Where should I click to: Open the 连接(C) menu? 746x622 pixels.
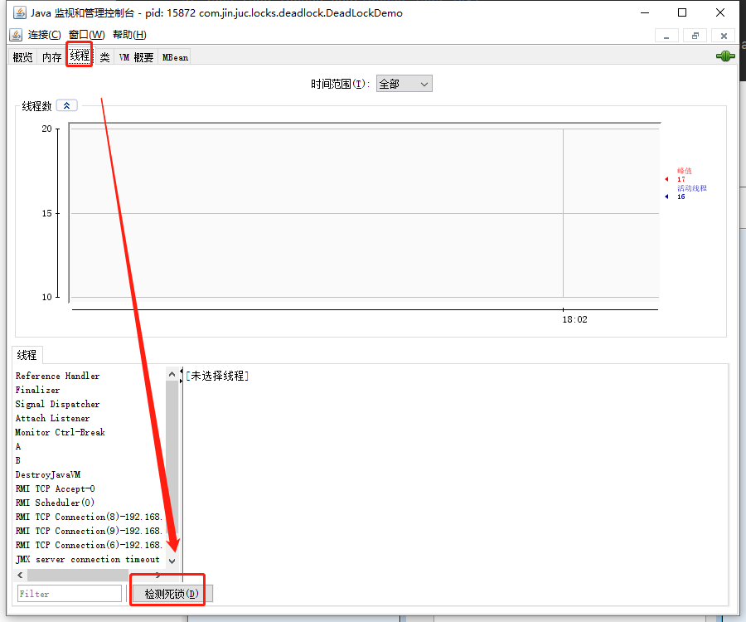click(44, 35)
